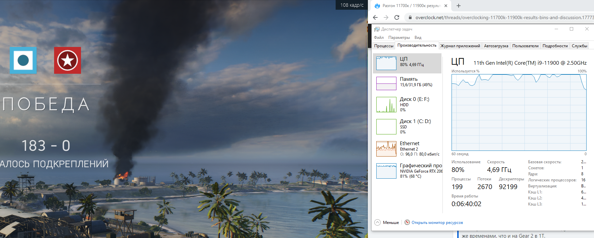Viewport: 594px width, 238px height.
Task: Click the Task Manager title bar icon
Action: point(377,29)
